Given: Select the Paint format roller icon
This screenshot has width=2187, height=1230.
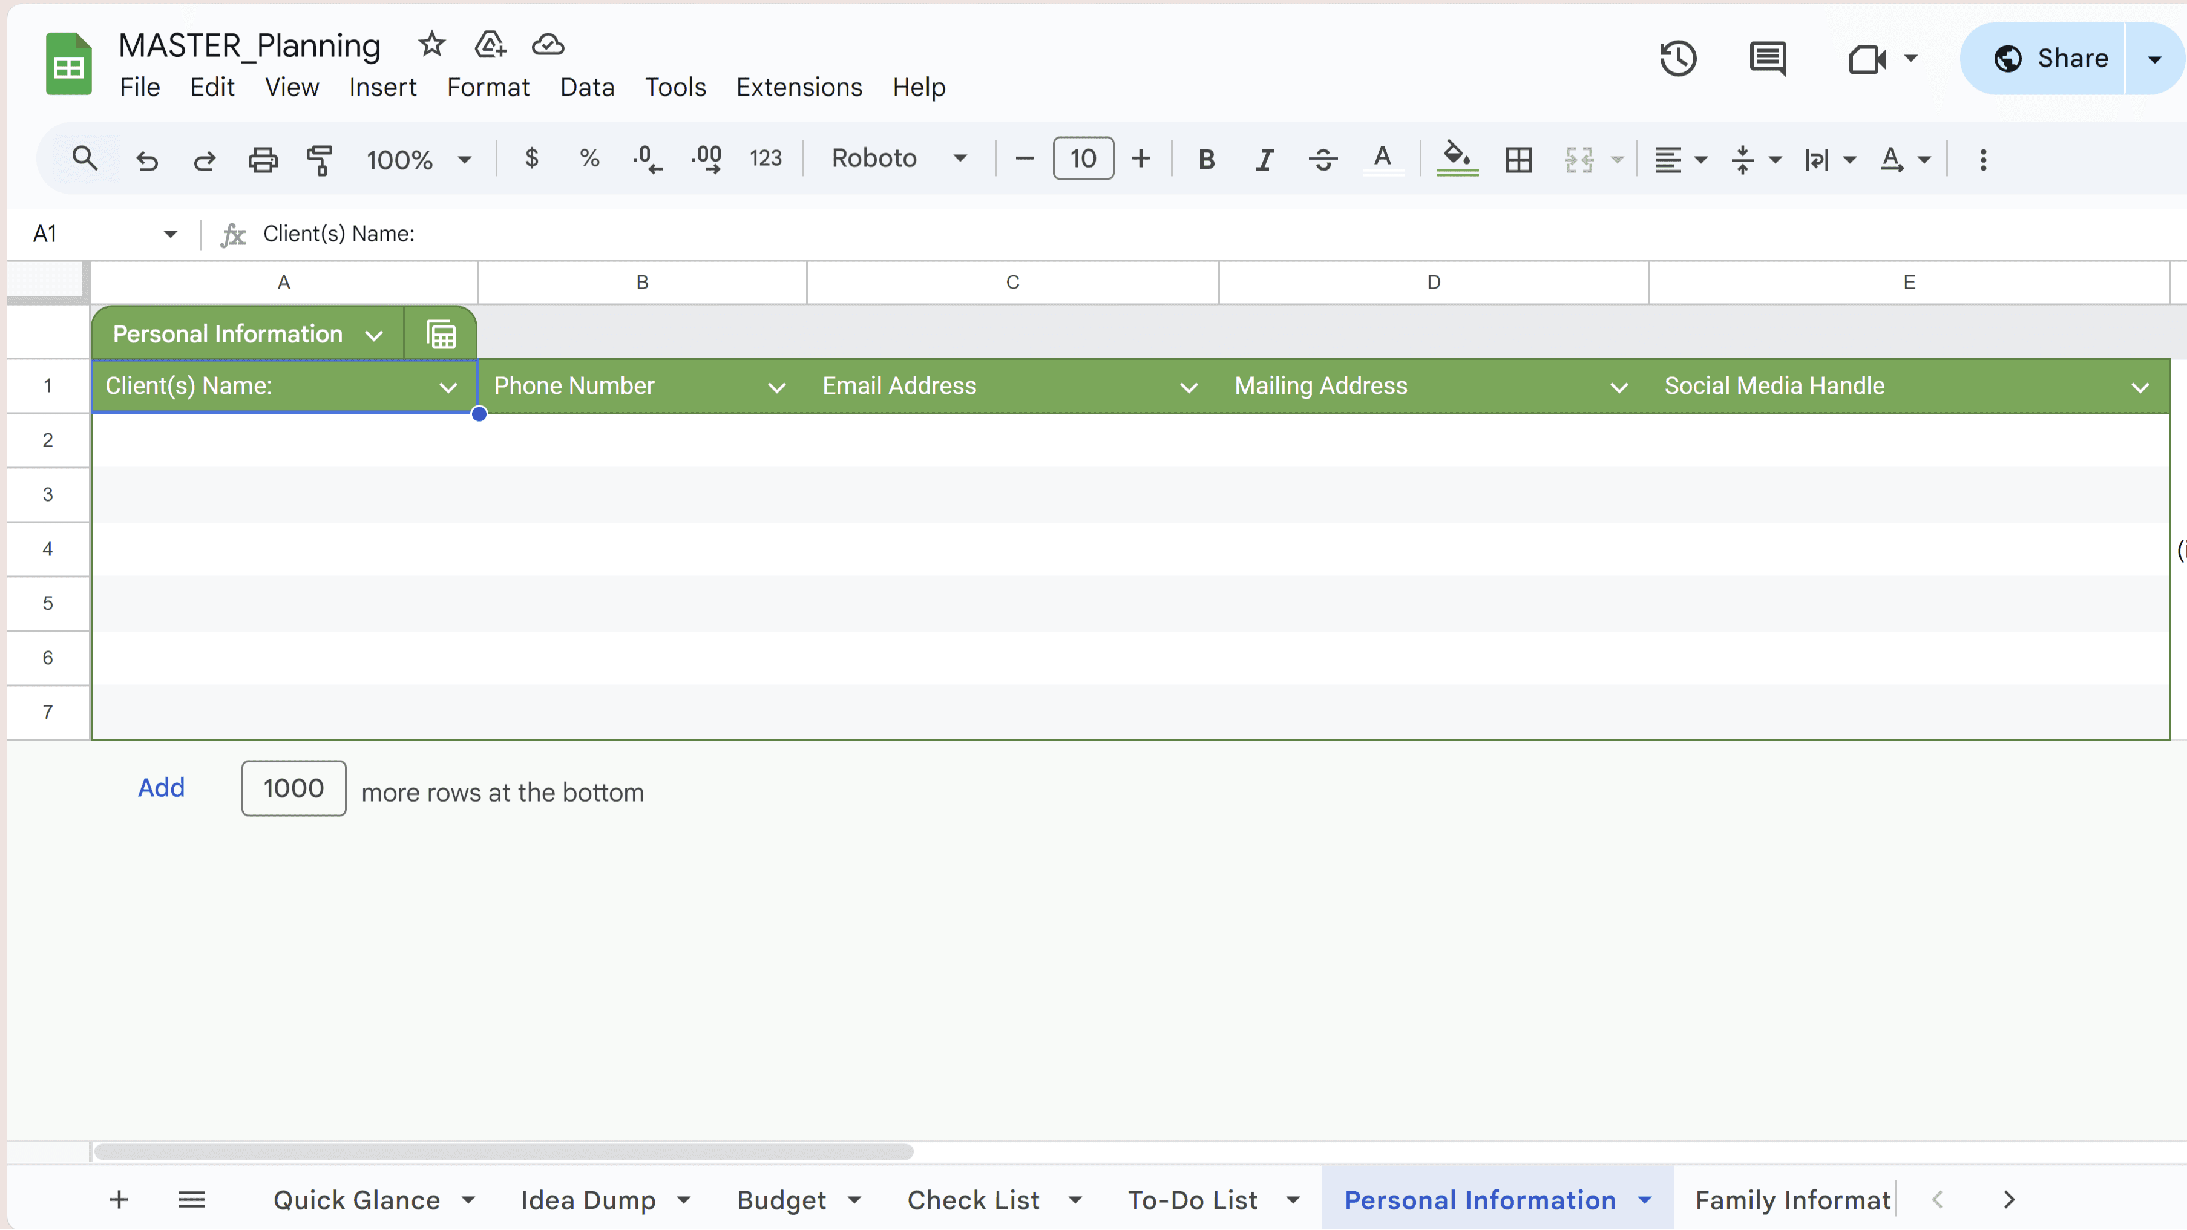Looking at the screenshot, I should click(320, 160).
